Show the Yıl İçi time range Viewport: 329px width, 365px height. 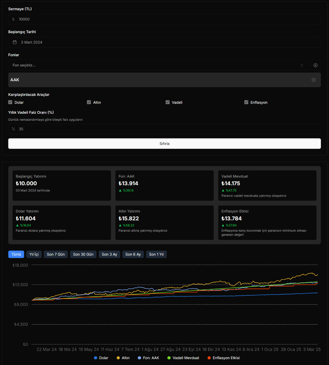click(34, 255)
